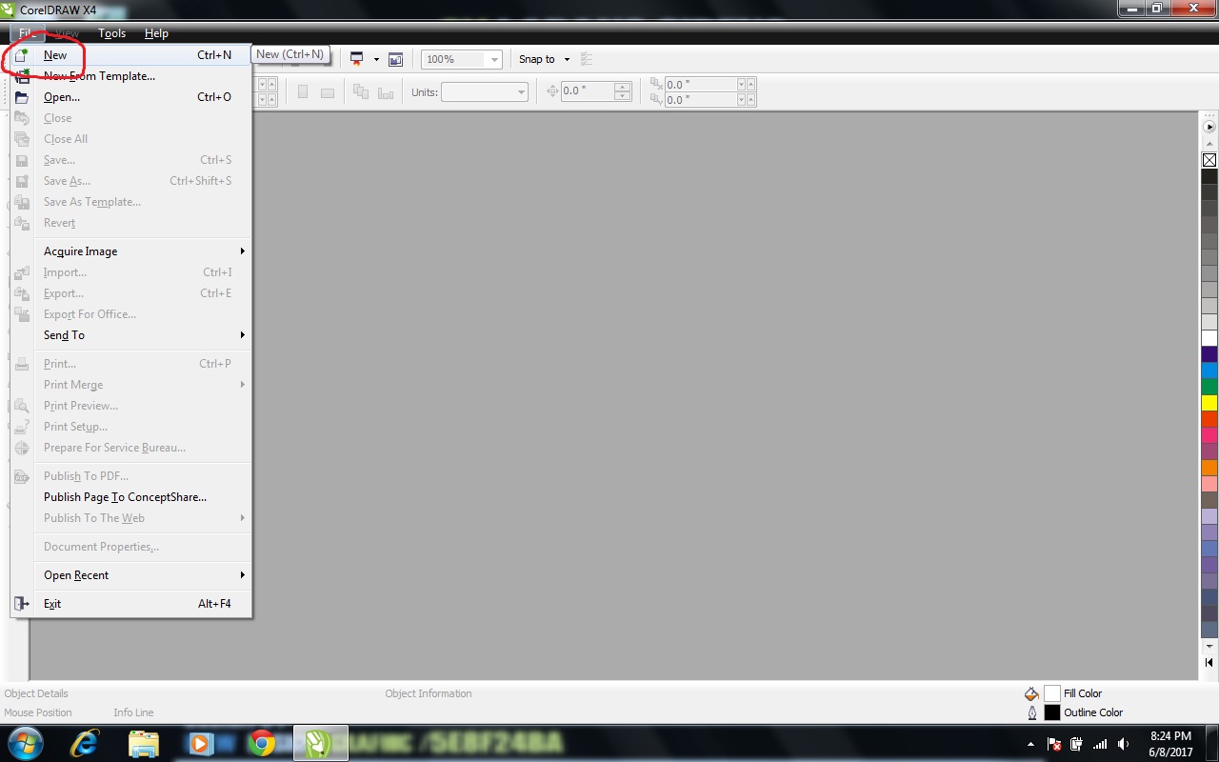Open the Application Launcher dropdown arrow
1219x762 pixels.
click(x=376, y=59)
